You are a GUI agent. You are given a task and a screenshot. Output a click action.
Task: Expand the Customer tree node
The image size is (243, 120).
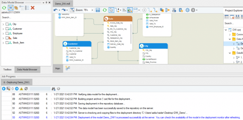point(3,29)
